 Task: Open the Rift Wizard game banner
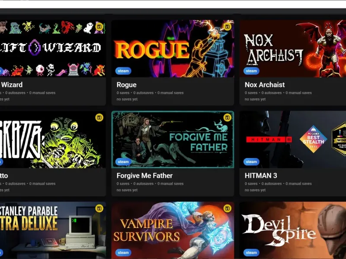click(x=53, y=49)
